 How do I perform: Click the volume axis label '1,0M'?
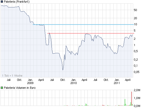(x=137, y=98)
